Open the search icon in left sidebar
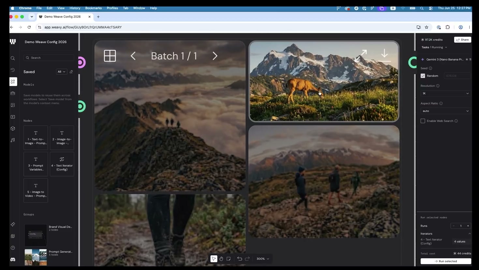The height and width of the screenshot is (270, 479). (13, 58)
